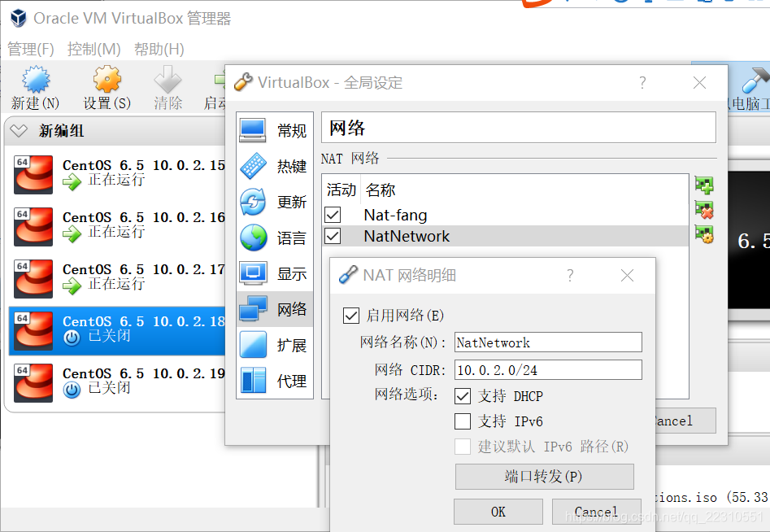This screenshot has height=532, width=770.
Task: Click the 网络 CIDR input field
Action: (x=548, y=370)
